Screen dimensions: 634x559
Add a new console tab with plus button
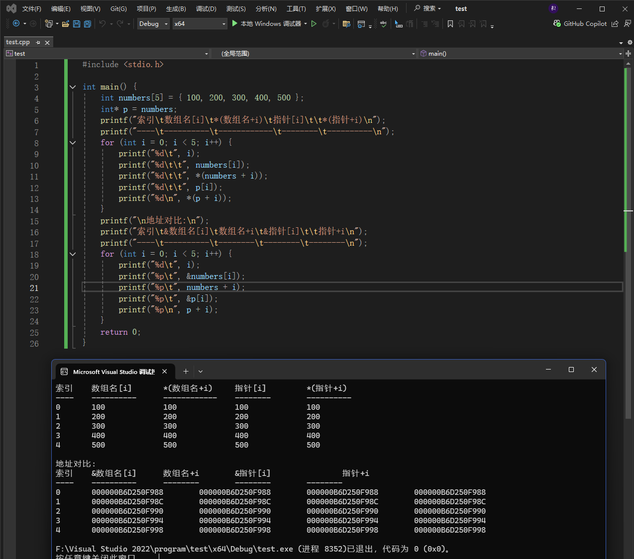[186, 372]
